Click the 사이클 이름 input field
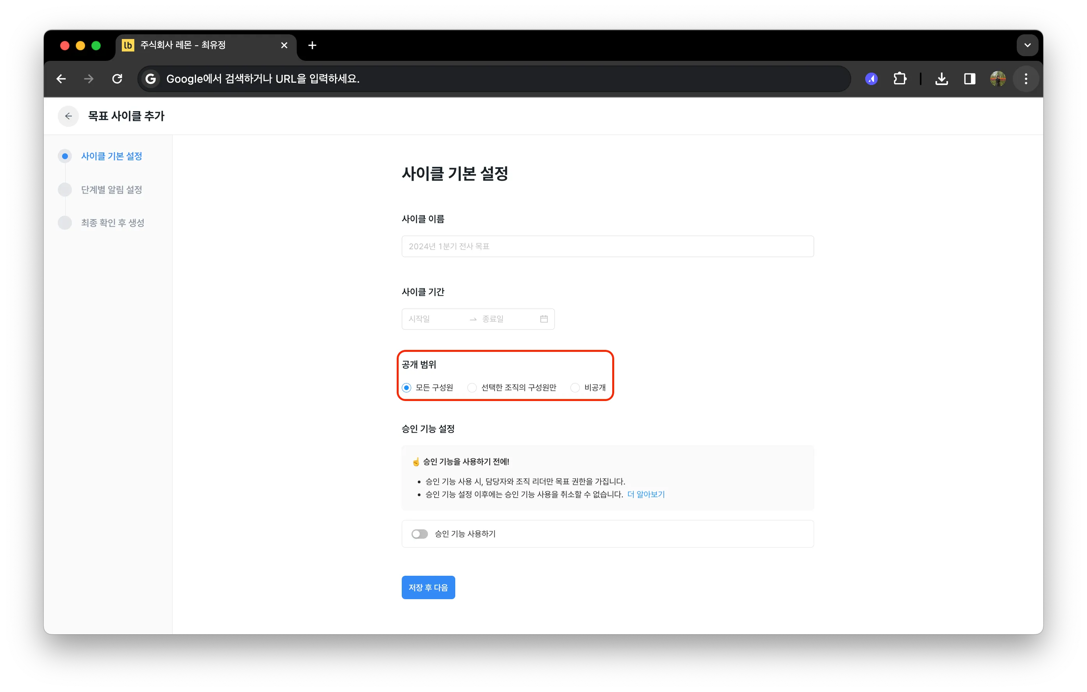This screenshot has width=1087, height=692. (608, 246)
